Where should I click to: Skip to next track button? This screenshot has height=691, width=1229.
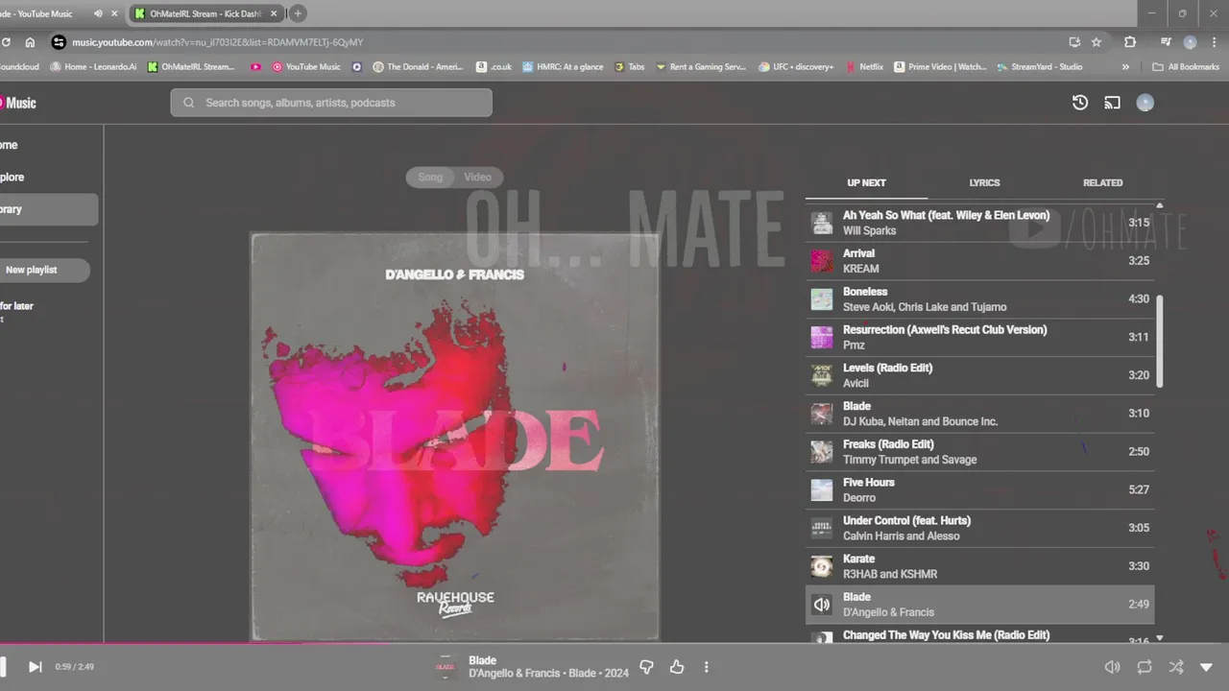[35, 666]
